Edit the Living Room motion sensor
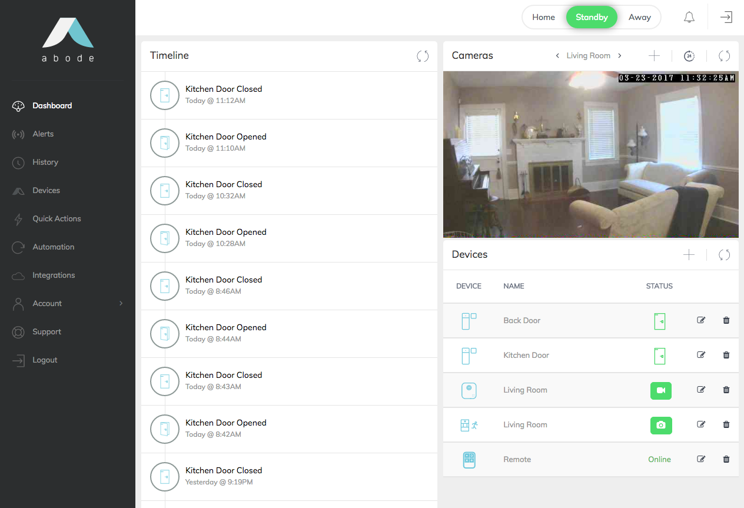744x508 pixels. pos(701,424)
